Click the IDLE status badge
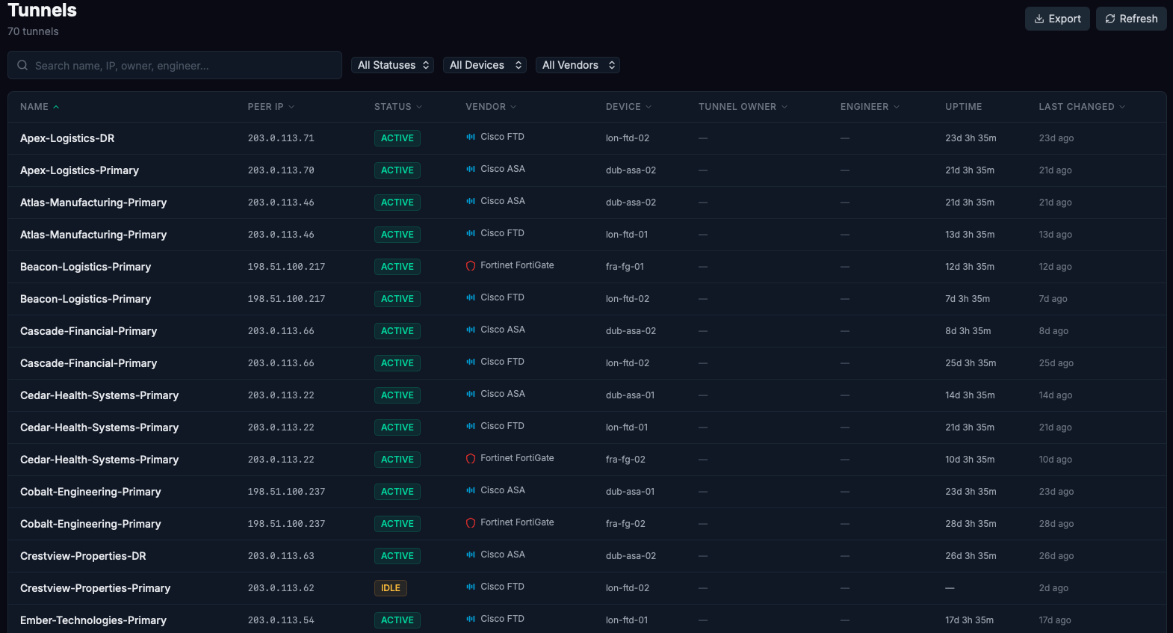 pos(391,588)
